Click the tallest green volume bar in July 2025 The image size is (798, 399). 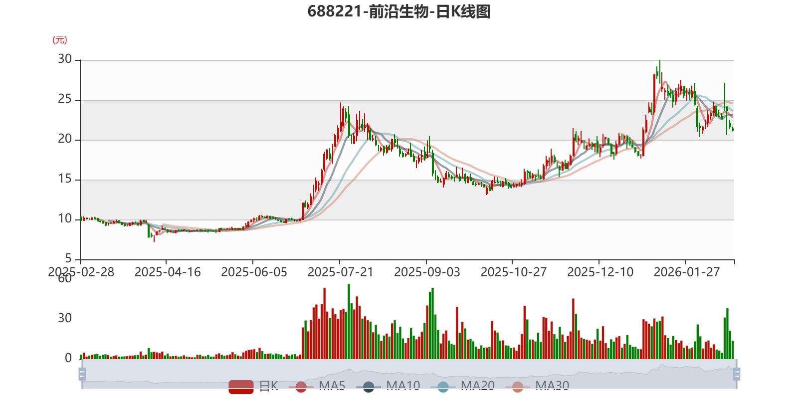pos(349,322)
